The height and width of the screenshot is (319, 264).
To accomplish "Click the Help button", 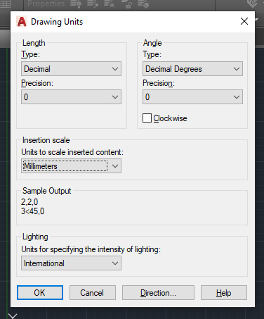I will (x=224, y=293).
